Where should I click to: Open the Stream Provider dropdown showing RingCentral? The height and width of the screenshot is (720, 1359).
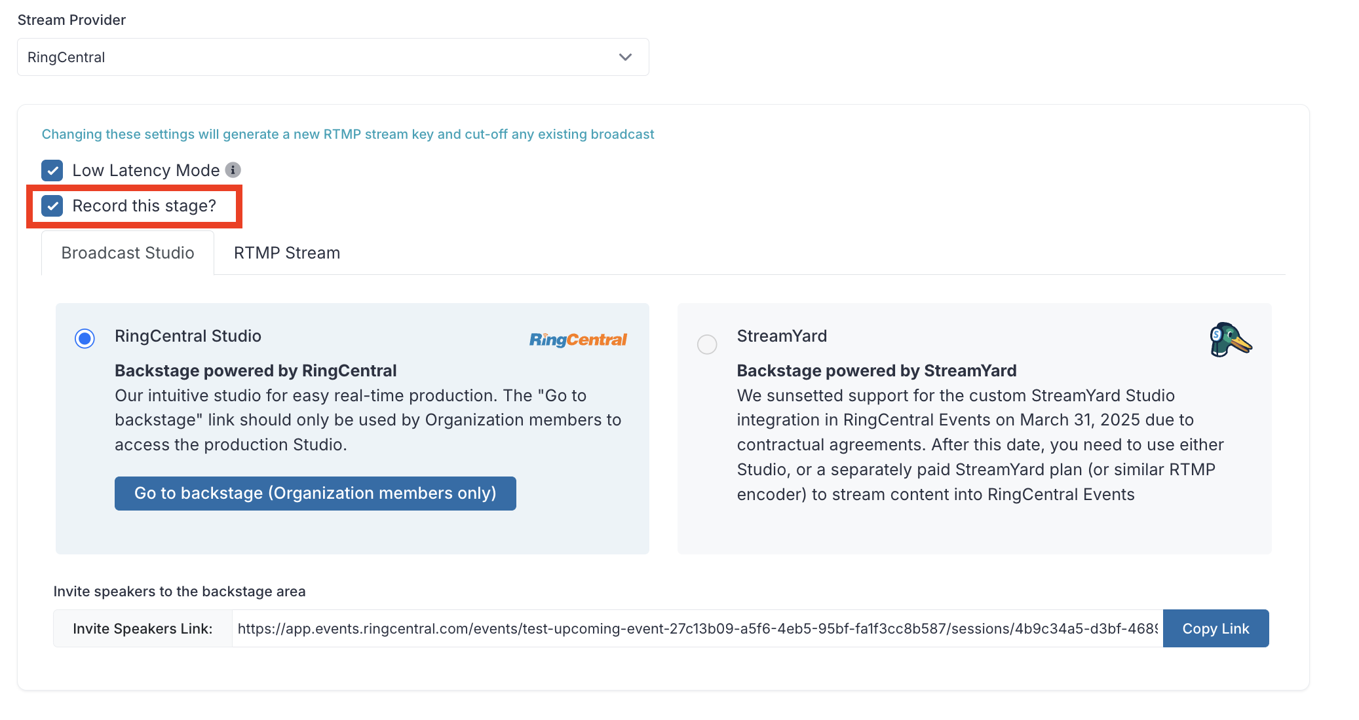tap(333, 57)
